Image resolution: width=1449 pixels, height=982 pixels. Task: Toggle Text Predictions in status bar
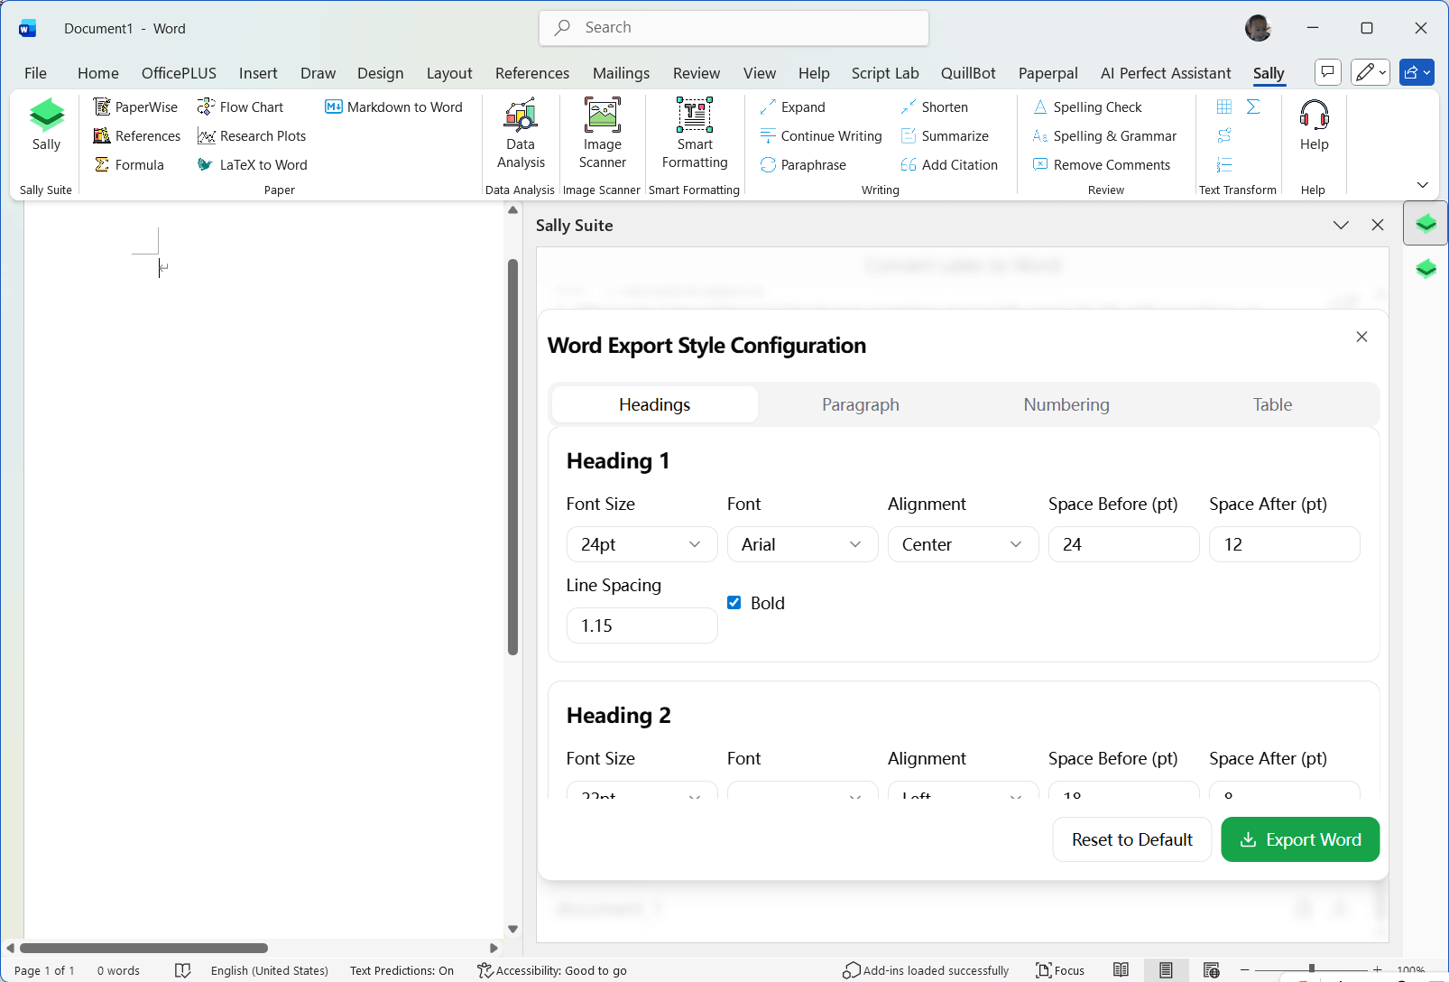point(401,970)
